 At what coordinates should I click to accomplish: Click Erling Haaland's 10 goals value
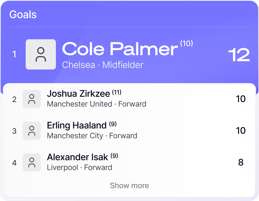click(x=241, y=131)
